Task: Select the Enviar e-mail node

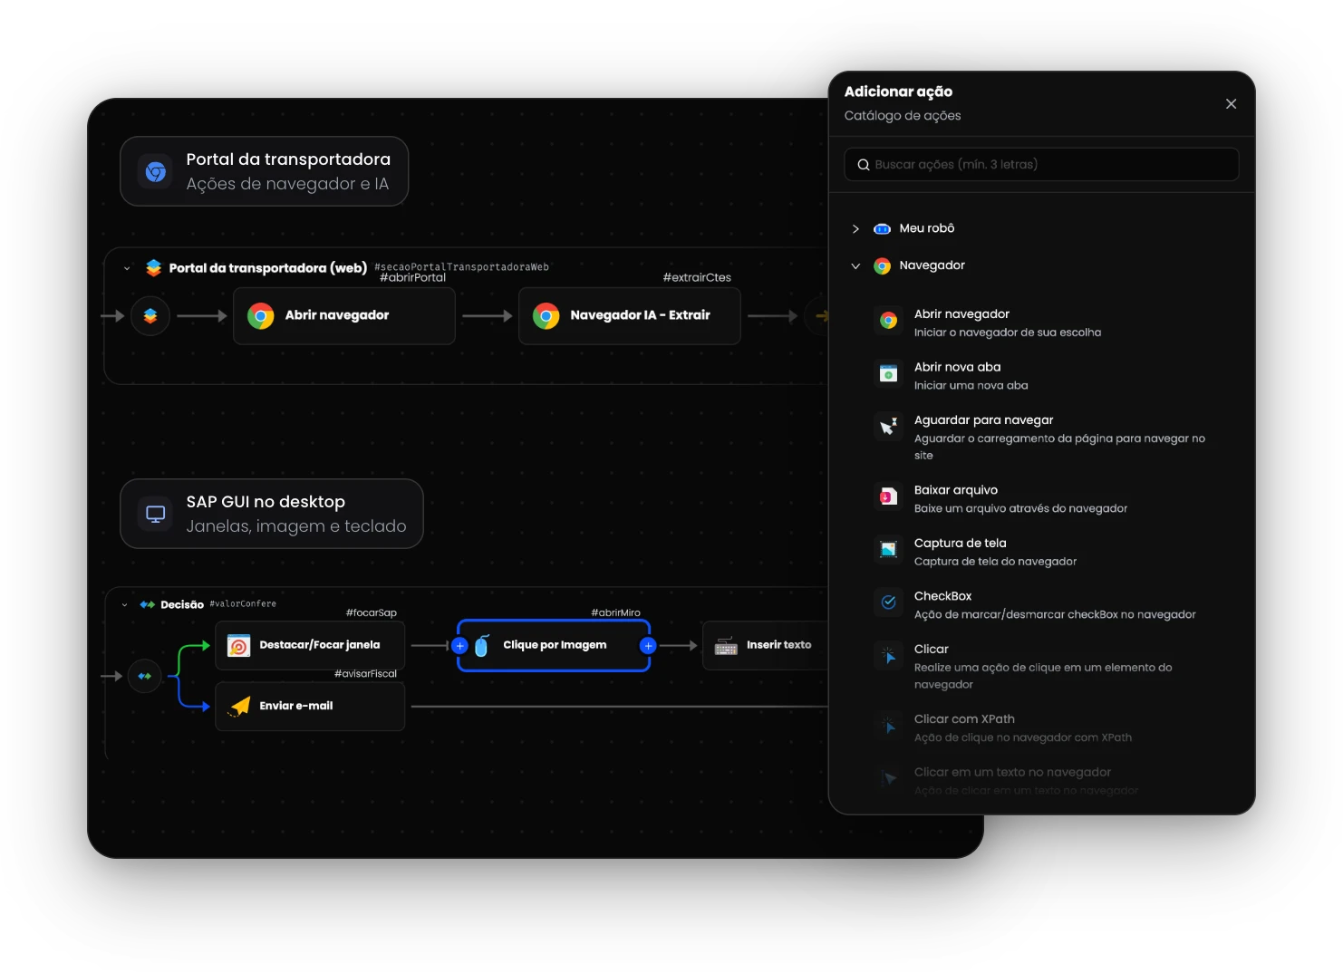Action: (310, 707)
